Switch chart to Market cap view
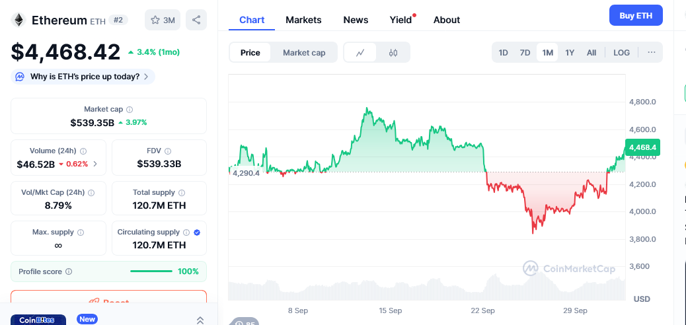The height and width of the screenshot is (325, 686). (304, 53)
